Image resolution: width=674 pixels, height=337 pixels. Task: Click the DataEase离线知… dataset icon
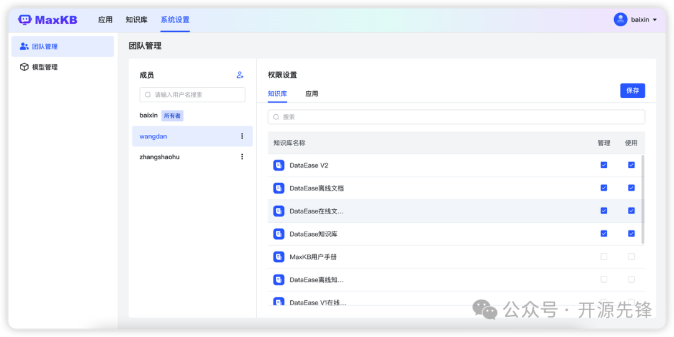tap(278, 280)
